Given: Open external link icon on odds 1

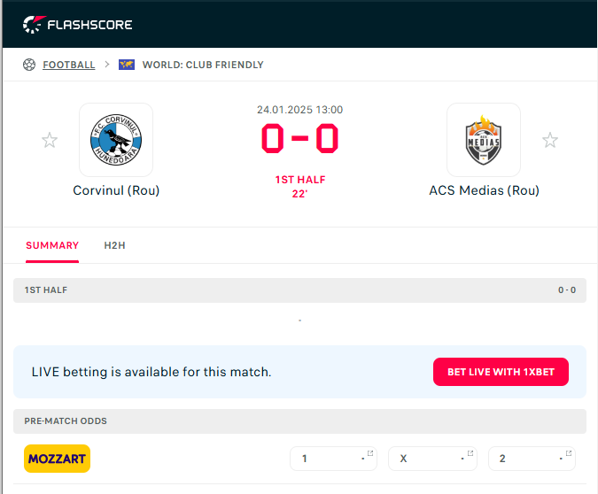Looking at the screenshot, I should [x=370, y=453].
